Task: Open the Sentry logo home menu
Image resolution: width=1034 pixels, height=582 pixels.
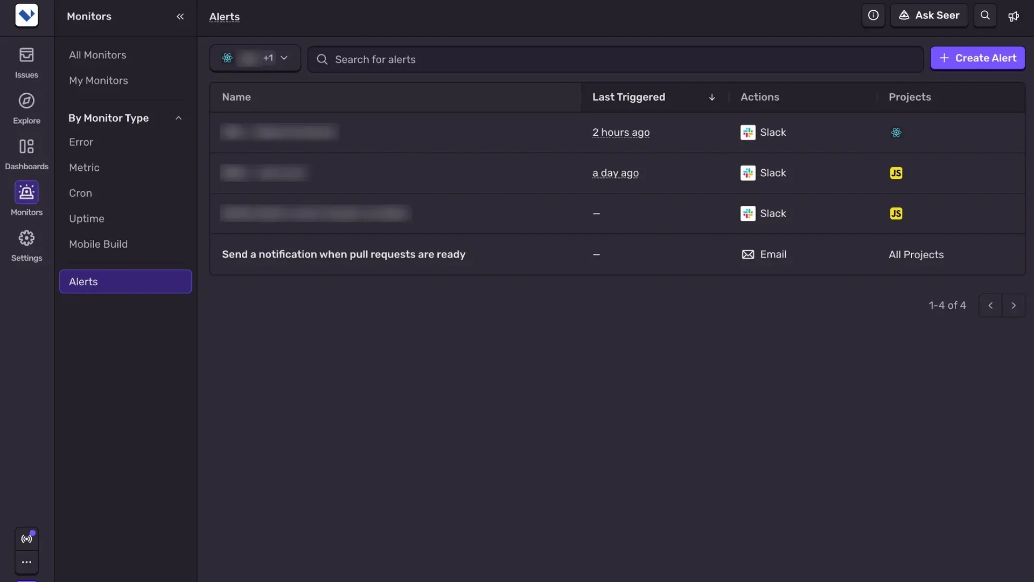Action: pos(26,15)
